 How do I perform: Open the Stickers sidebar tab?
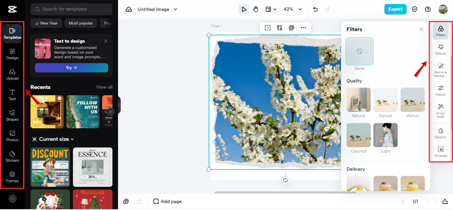tap(12, 156)
